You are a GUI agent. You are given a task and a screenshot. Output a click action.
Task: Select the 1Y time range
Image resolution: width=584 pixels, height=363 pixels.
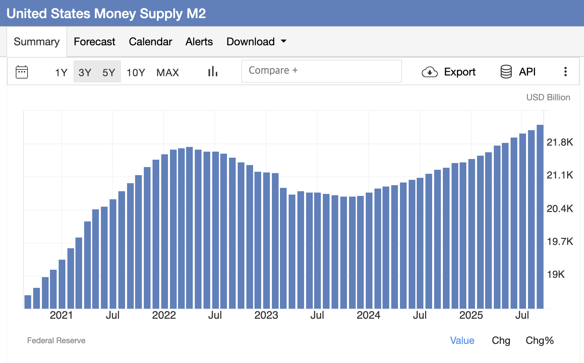(61, 72)
